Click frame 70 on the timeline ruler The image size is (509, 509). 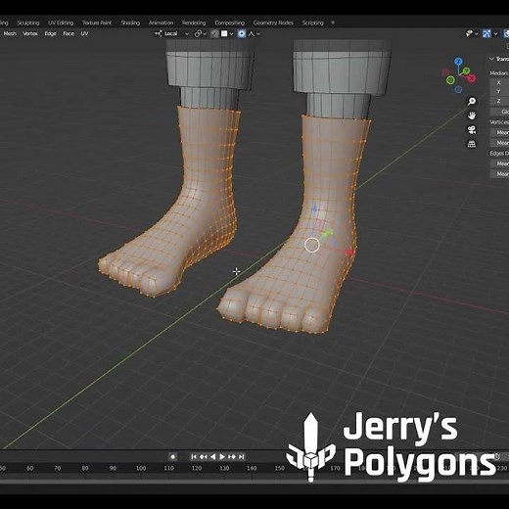58,468
